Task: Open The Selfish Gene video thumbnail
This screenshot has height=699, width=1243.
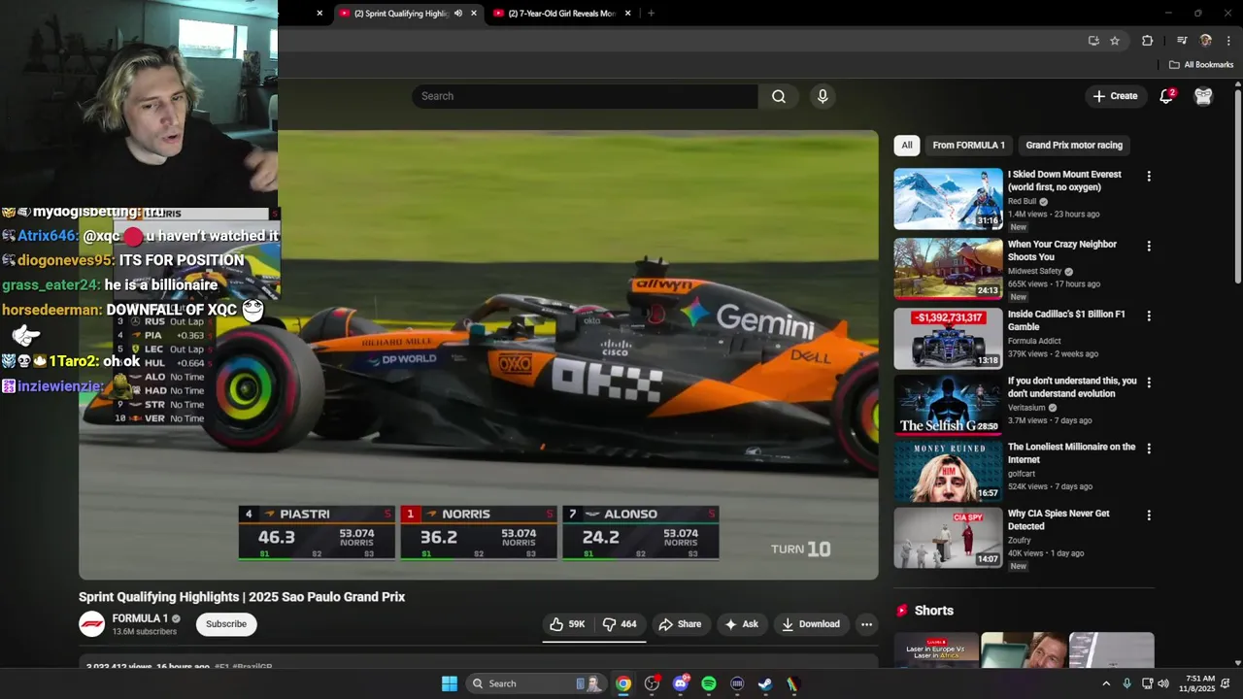Action: tap(948, 405)
